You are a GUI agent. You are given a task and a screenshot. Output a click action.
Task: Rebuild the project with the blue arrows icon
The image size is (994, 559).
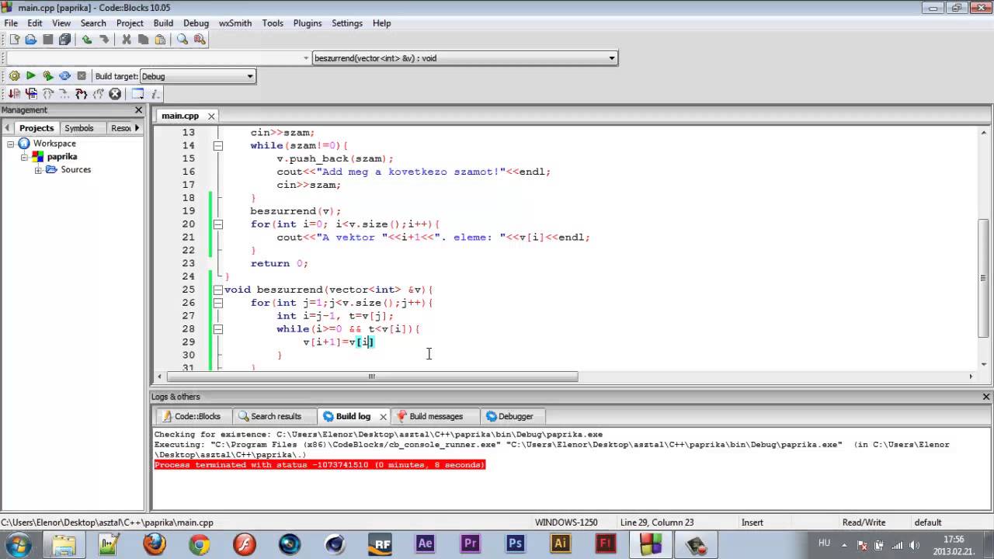pos(65,76)
